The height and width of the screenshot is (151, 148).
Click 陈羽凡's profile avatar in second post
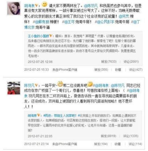(x=14, y=88)
